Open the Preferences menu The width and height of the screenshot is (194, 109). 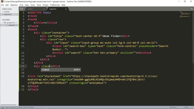tap(55, 5)
